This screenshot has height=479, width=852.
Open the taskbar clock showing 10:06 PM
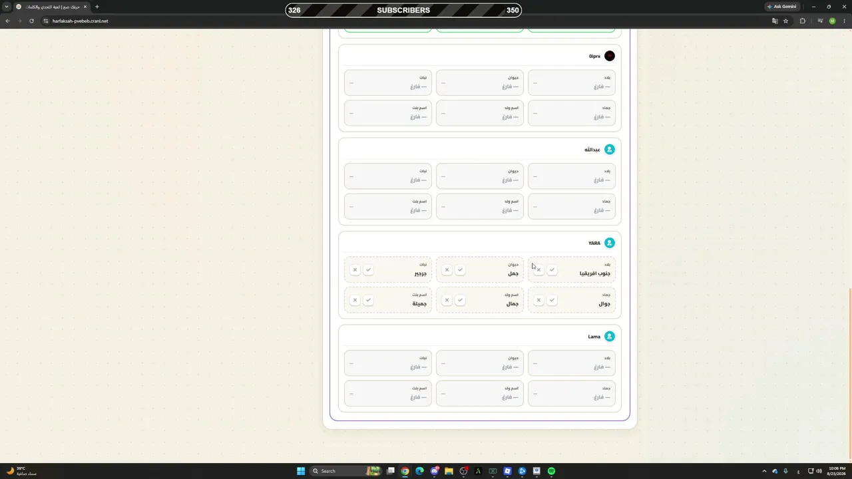(837, 471)
